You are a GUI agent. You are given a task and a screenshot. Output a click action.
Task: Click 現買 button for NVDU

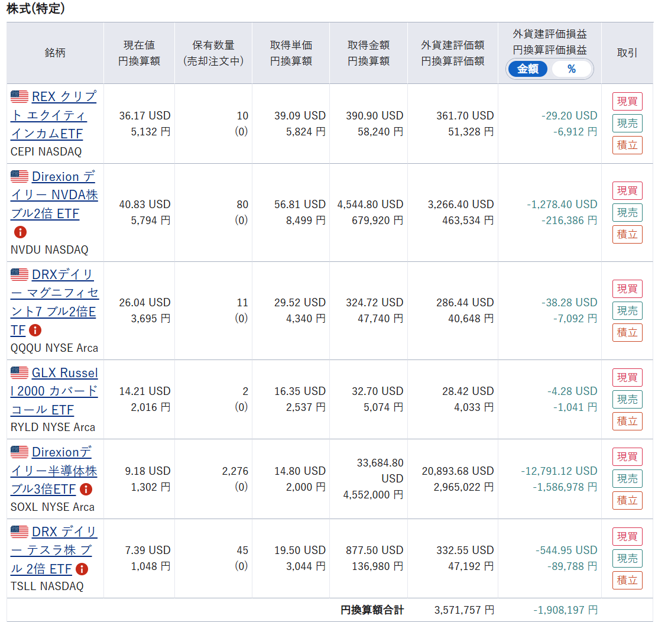click(627, 190)
